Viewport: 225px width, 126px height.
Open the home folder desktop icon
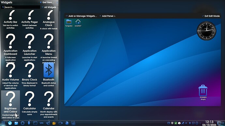point(78,23)
